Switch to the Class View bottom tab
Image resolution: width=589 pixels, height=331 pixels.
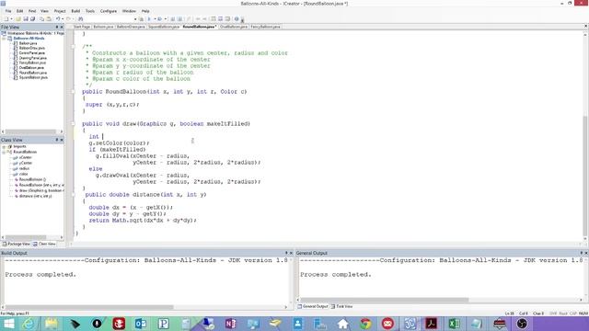[44, 244]
